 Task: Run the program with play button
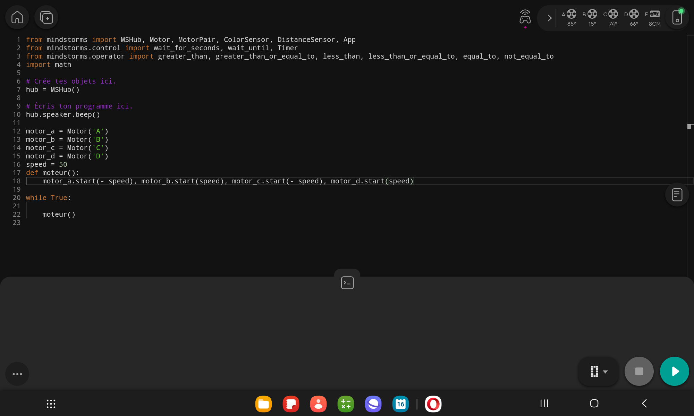[x=674, y=371]
